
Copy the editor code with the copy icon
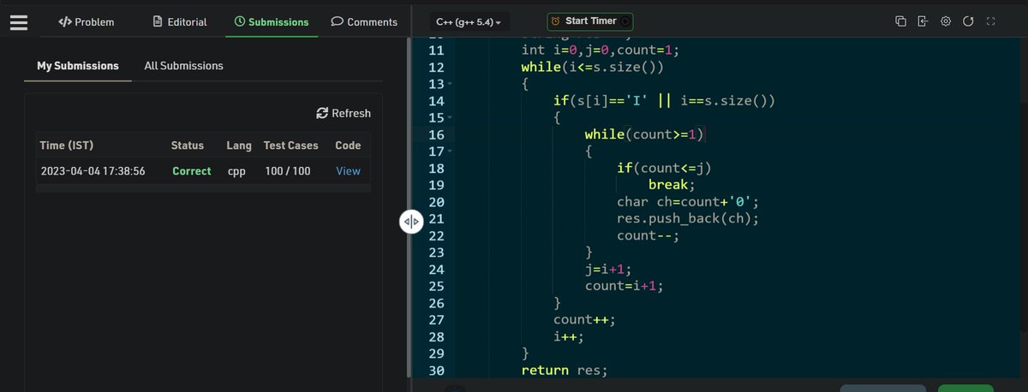pyautogui.click(x=900, y=21)
